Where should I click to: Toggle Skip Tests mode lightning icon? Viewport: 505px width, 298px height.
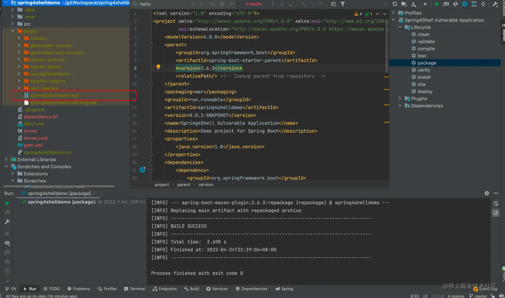[x=465, y=4]
